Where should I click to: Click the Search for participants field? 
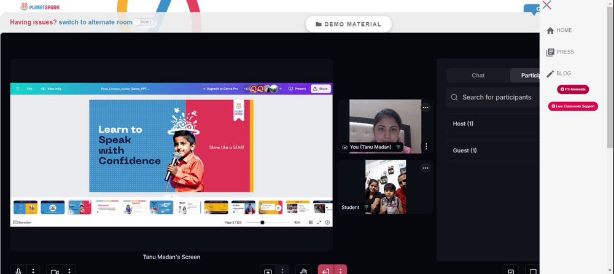click(x=493, y=97)
